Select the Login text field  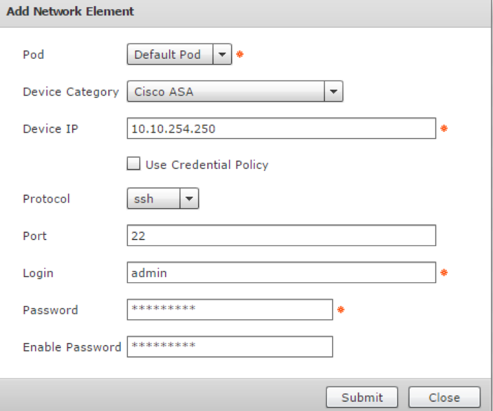tap(280, 272)
